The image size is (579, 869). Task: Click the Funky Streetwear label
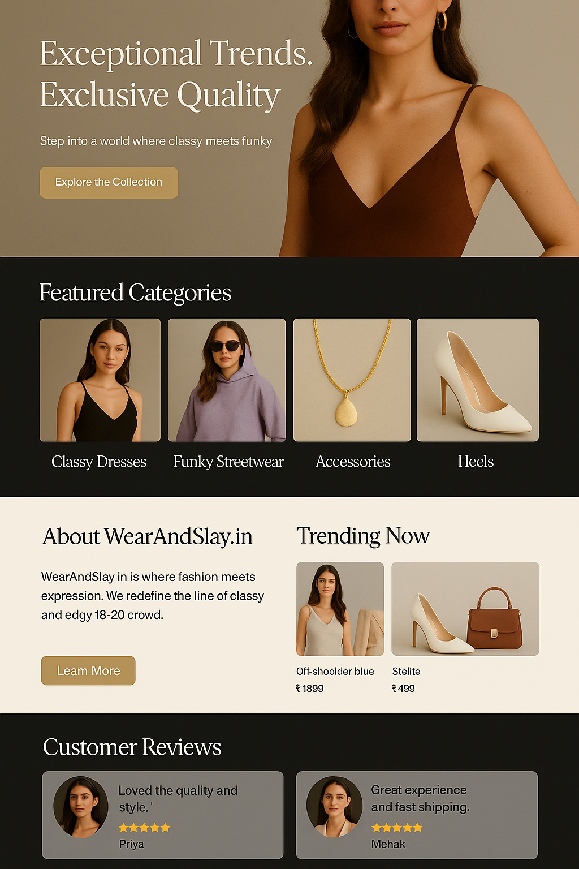coord(228,462)
